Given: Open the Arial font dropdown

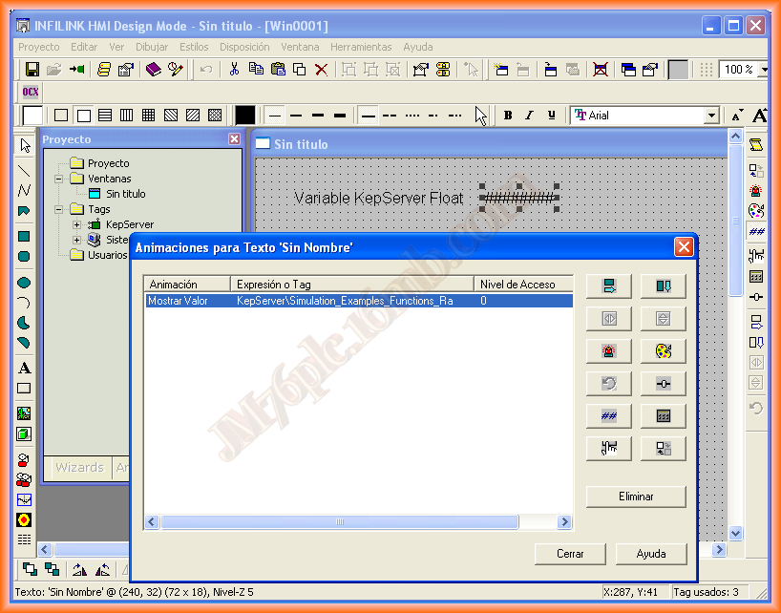Looking at the screenshot, I should tap(710, 116).
